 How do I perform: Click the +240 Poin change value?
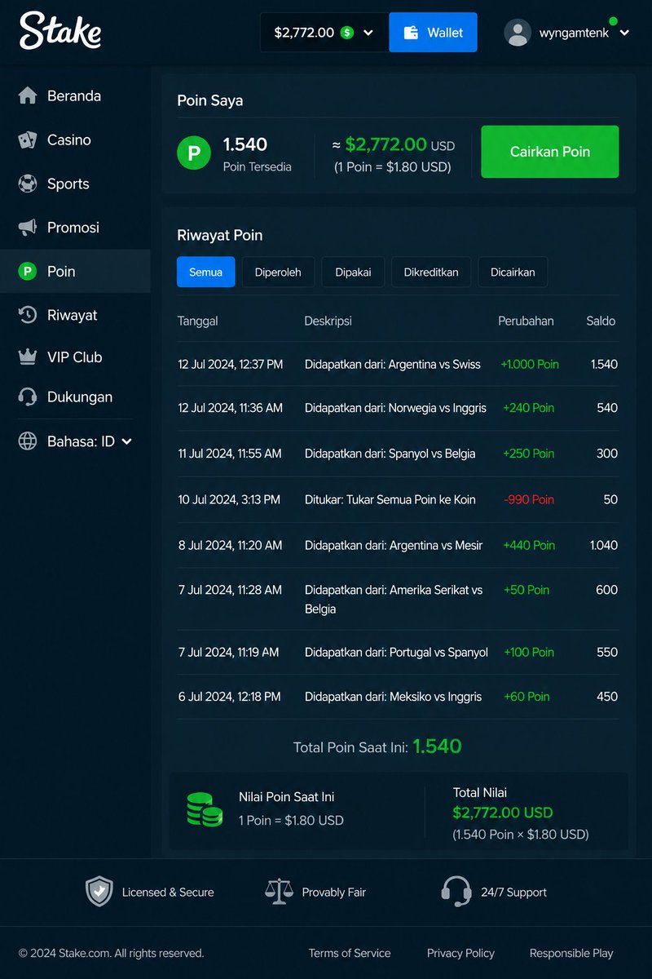click(528, 408)
